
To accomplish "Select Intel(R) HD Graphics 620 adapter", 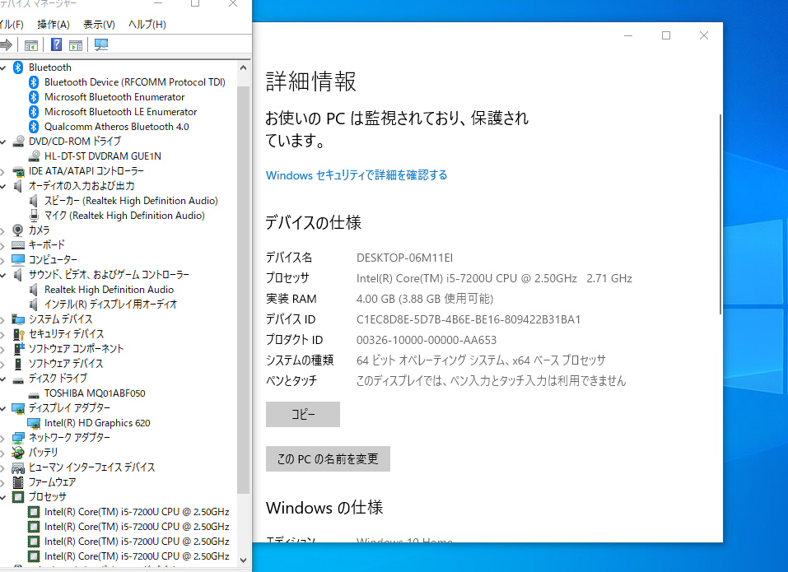I will click(x=97, y=423).
